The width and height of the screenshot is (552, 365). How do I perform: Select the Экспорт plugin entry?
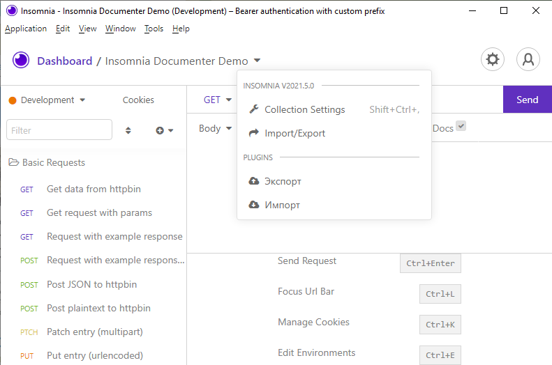tap(334, 181)
